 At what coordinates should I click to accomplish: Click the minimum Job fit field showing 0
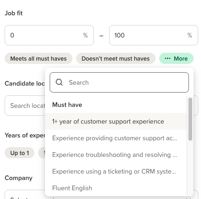49,35
